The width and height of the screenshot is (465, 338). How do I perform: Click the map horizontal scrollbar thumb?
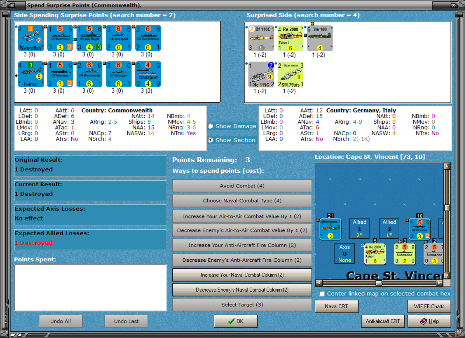point(379,283)
